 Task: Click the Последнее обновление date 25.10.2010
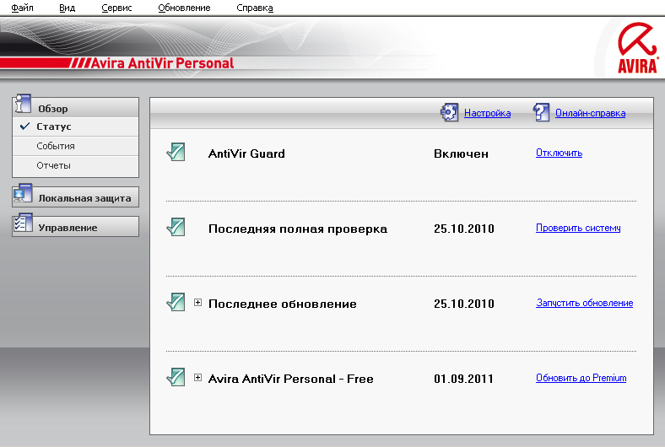464,304
